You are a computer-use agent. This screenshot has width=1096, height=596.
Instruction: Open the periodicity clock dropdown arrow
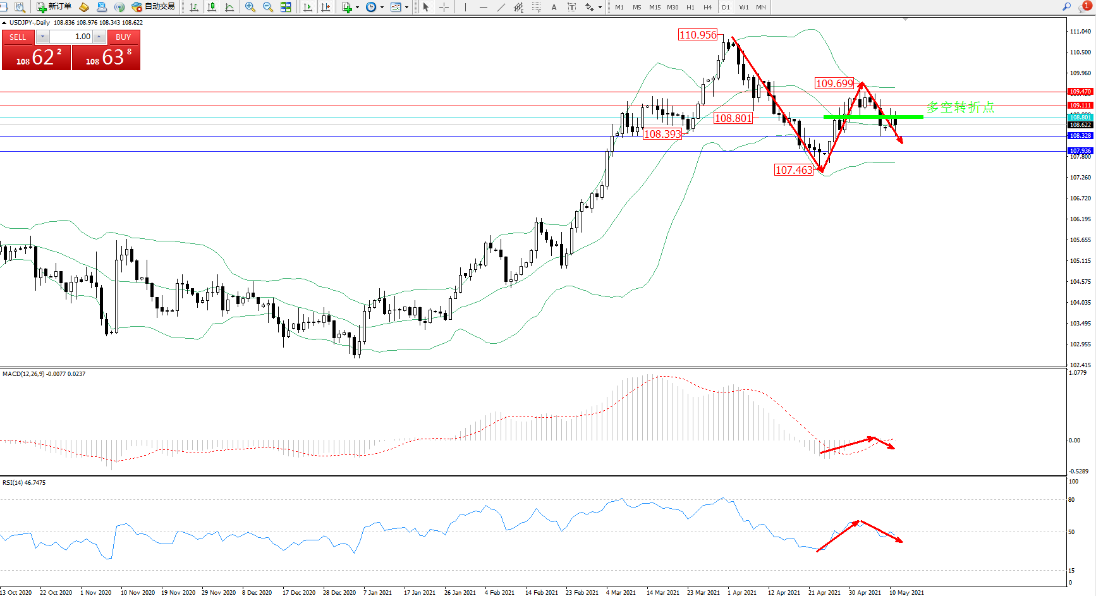coord(382,8)
